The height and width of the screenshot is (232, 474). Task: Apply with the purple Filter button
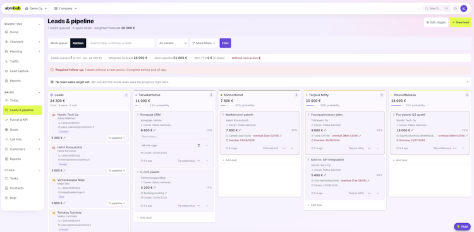225,43
